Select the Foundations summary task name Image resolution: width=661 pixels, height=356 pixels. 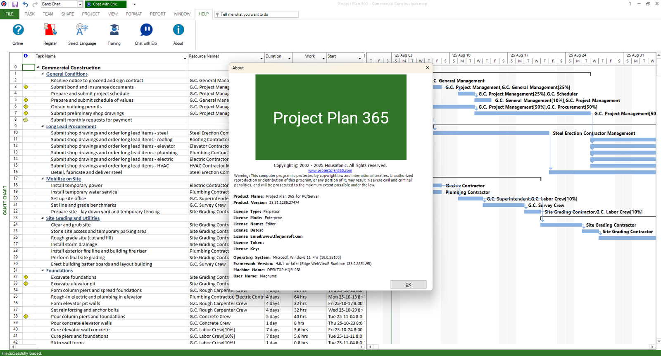(x=59, y=271)
